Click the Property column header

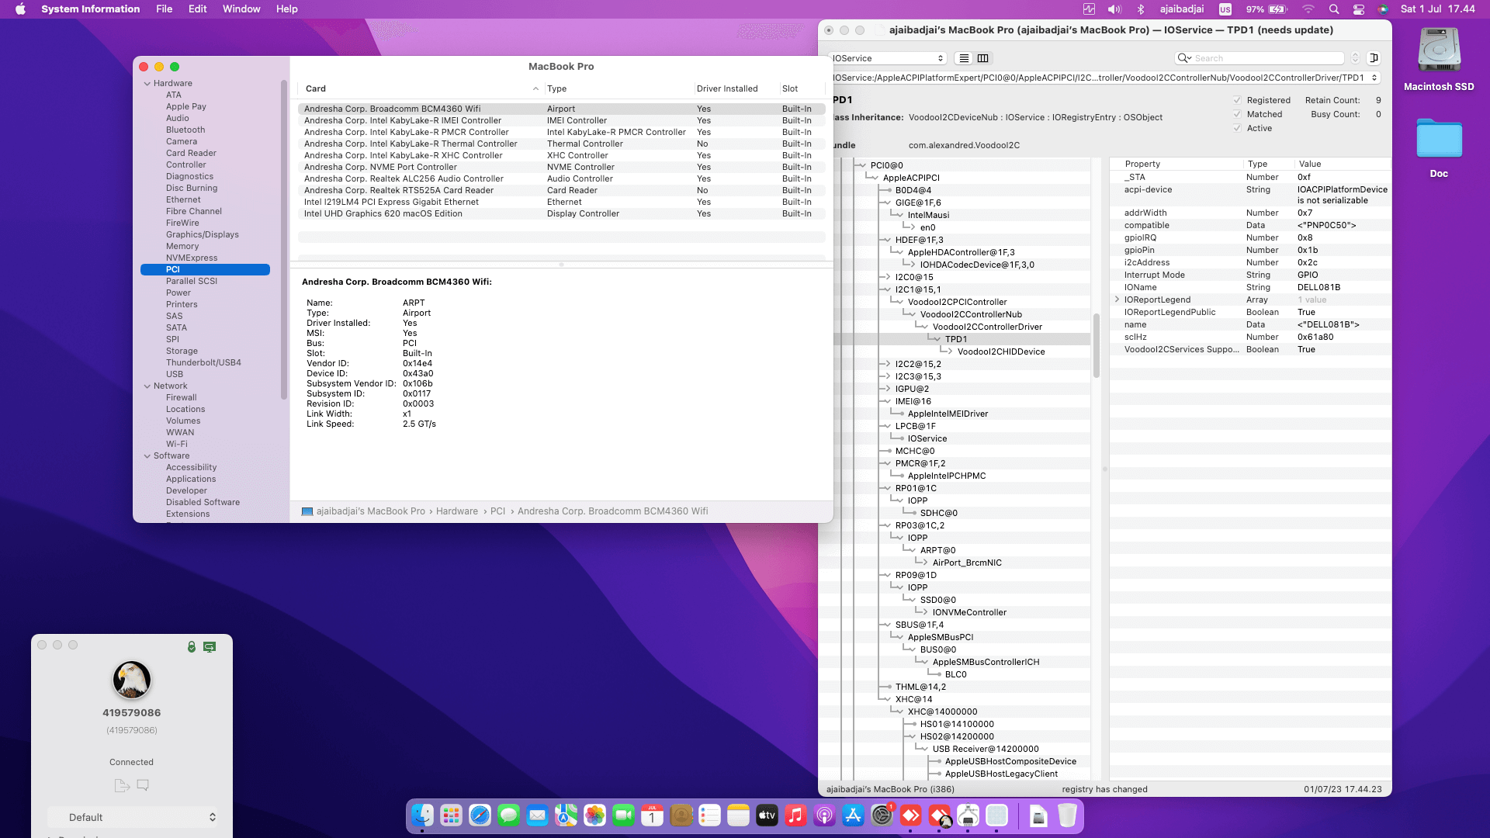[x=1177, y=164]
